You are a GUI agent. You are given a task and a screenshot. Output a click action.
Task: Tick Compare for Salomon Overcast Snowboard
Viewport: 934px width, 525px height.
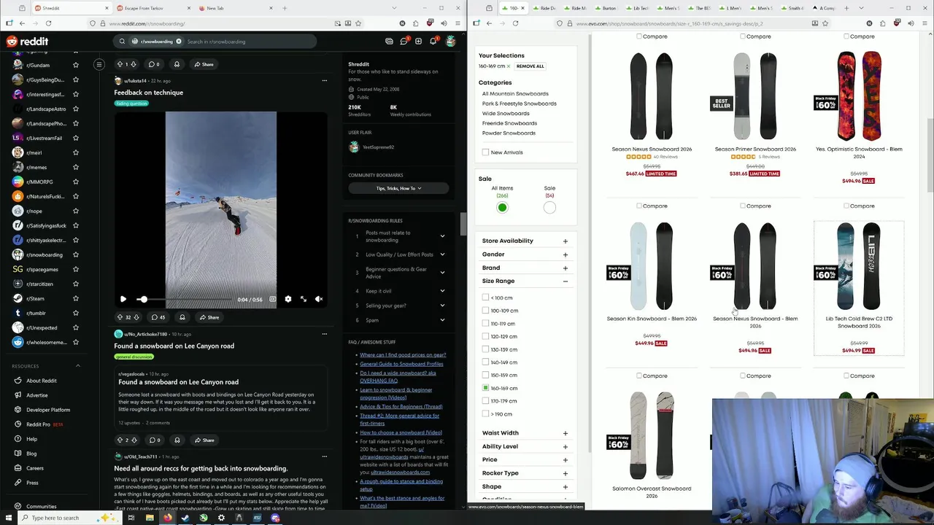639,376
